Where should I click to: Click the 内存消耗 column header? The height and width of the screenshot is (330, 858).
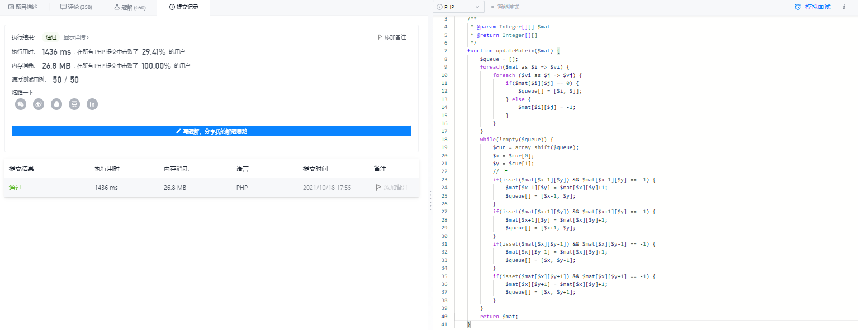[176, 169]
